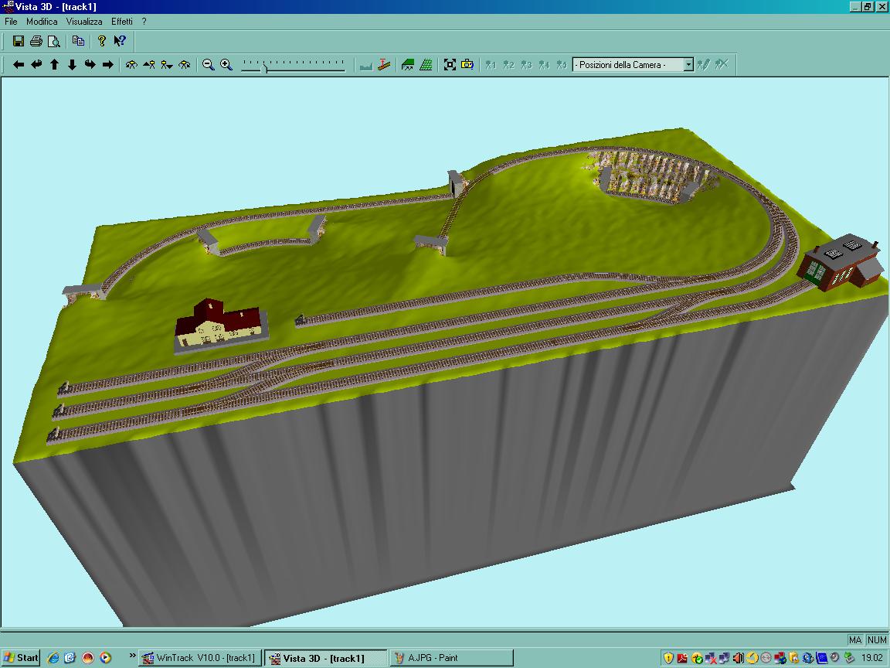Click the curved turn-right arrow icon
Image resolution: width=890 pixels, height=668 pixels.
[90, 65]
